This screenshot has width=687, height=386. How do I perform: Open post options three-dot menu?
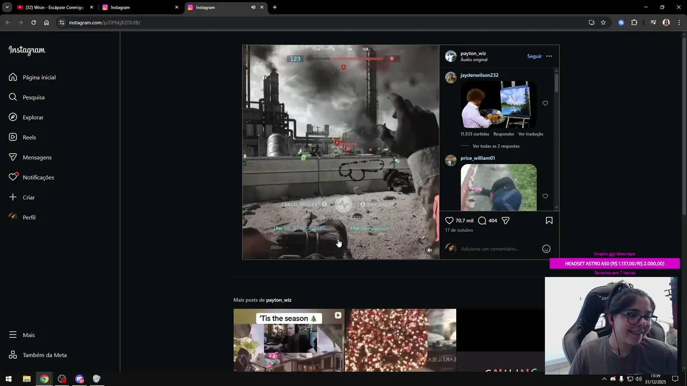tap(549, 56)
